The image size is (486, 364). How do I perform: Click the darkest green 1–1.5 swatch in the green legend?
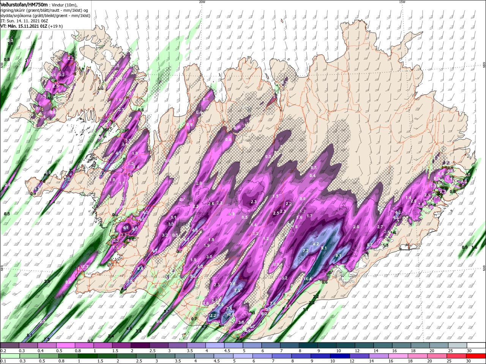[88, 356]
